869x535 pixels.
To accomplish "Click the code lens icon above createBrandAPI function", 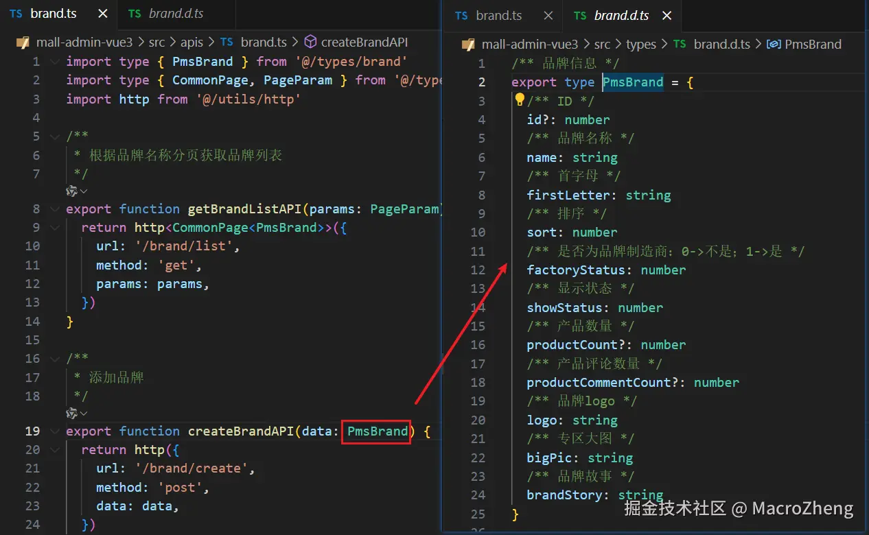I will tap(72, 413).
